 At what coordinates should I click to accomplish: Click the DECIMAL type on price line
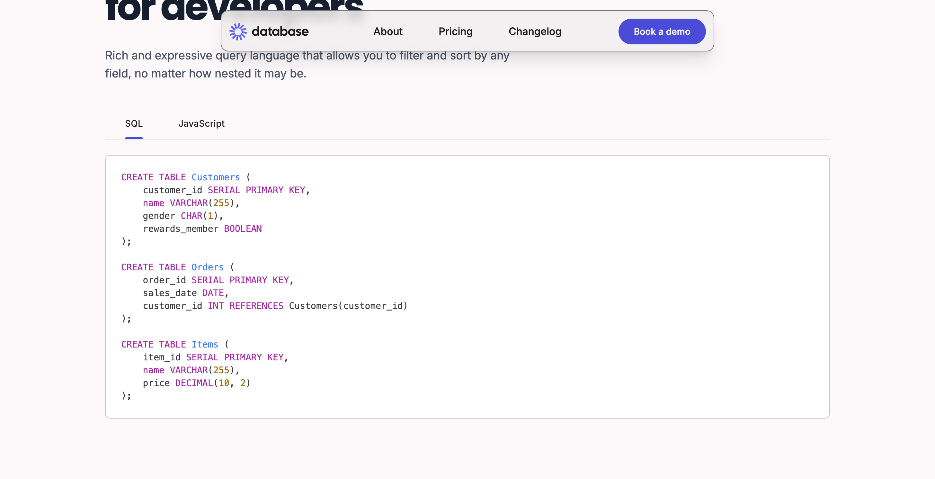(194, 383)
